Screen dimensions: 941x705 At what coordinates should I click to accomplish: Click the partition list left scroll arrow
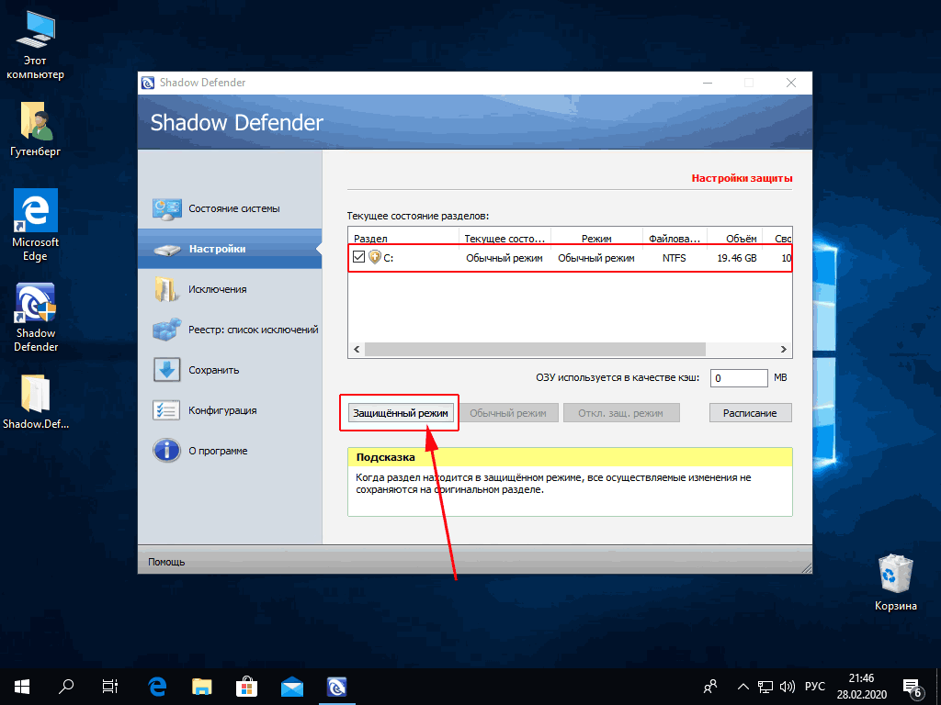(x=357, y=349)
